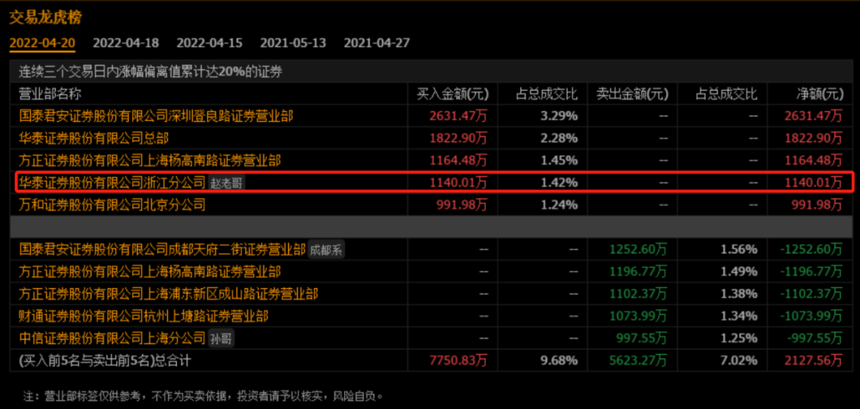The height and width of the screenshot is (409, 860).
Task: Open 财通证券杭州上塘路证券营业部 link
Action: [143, 317]
